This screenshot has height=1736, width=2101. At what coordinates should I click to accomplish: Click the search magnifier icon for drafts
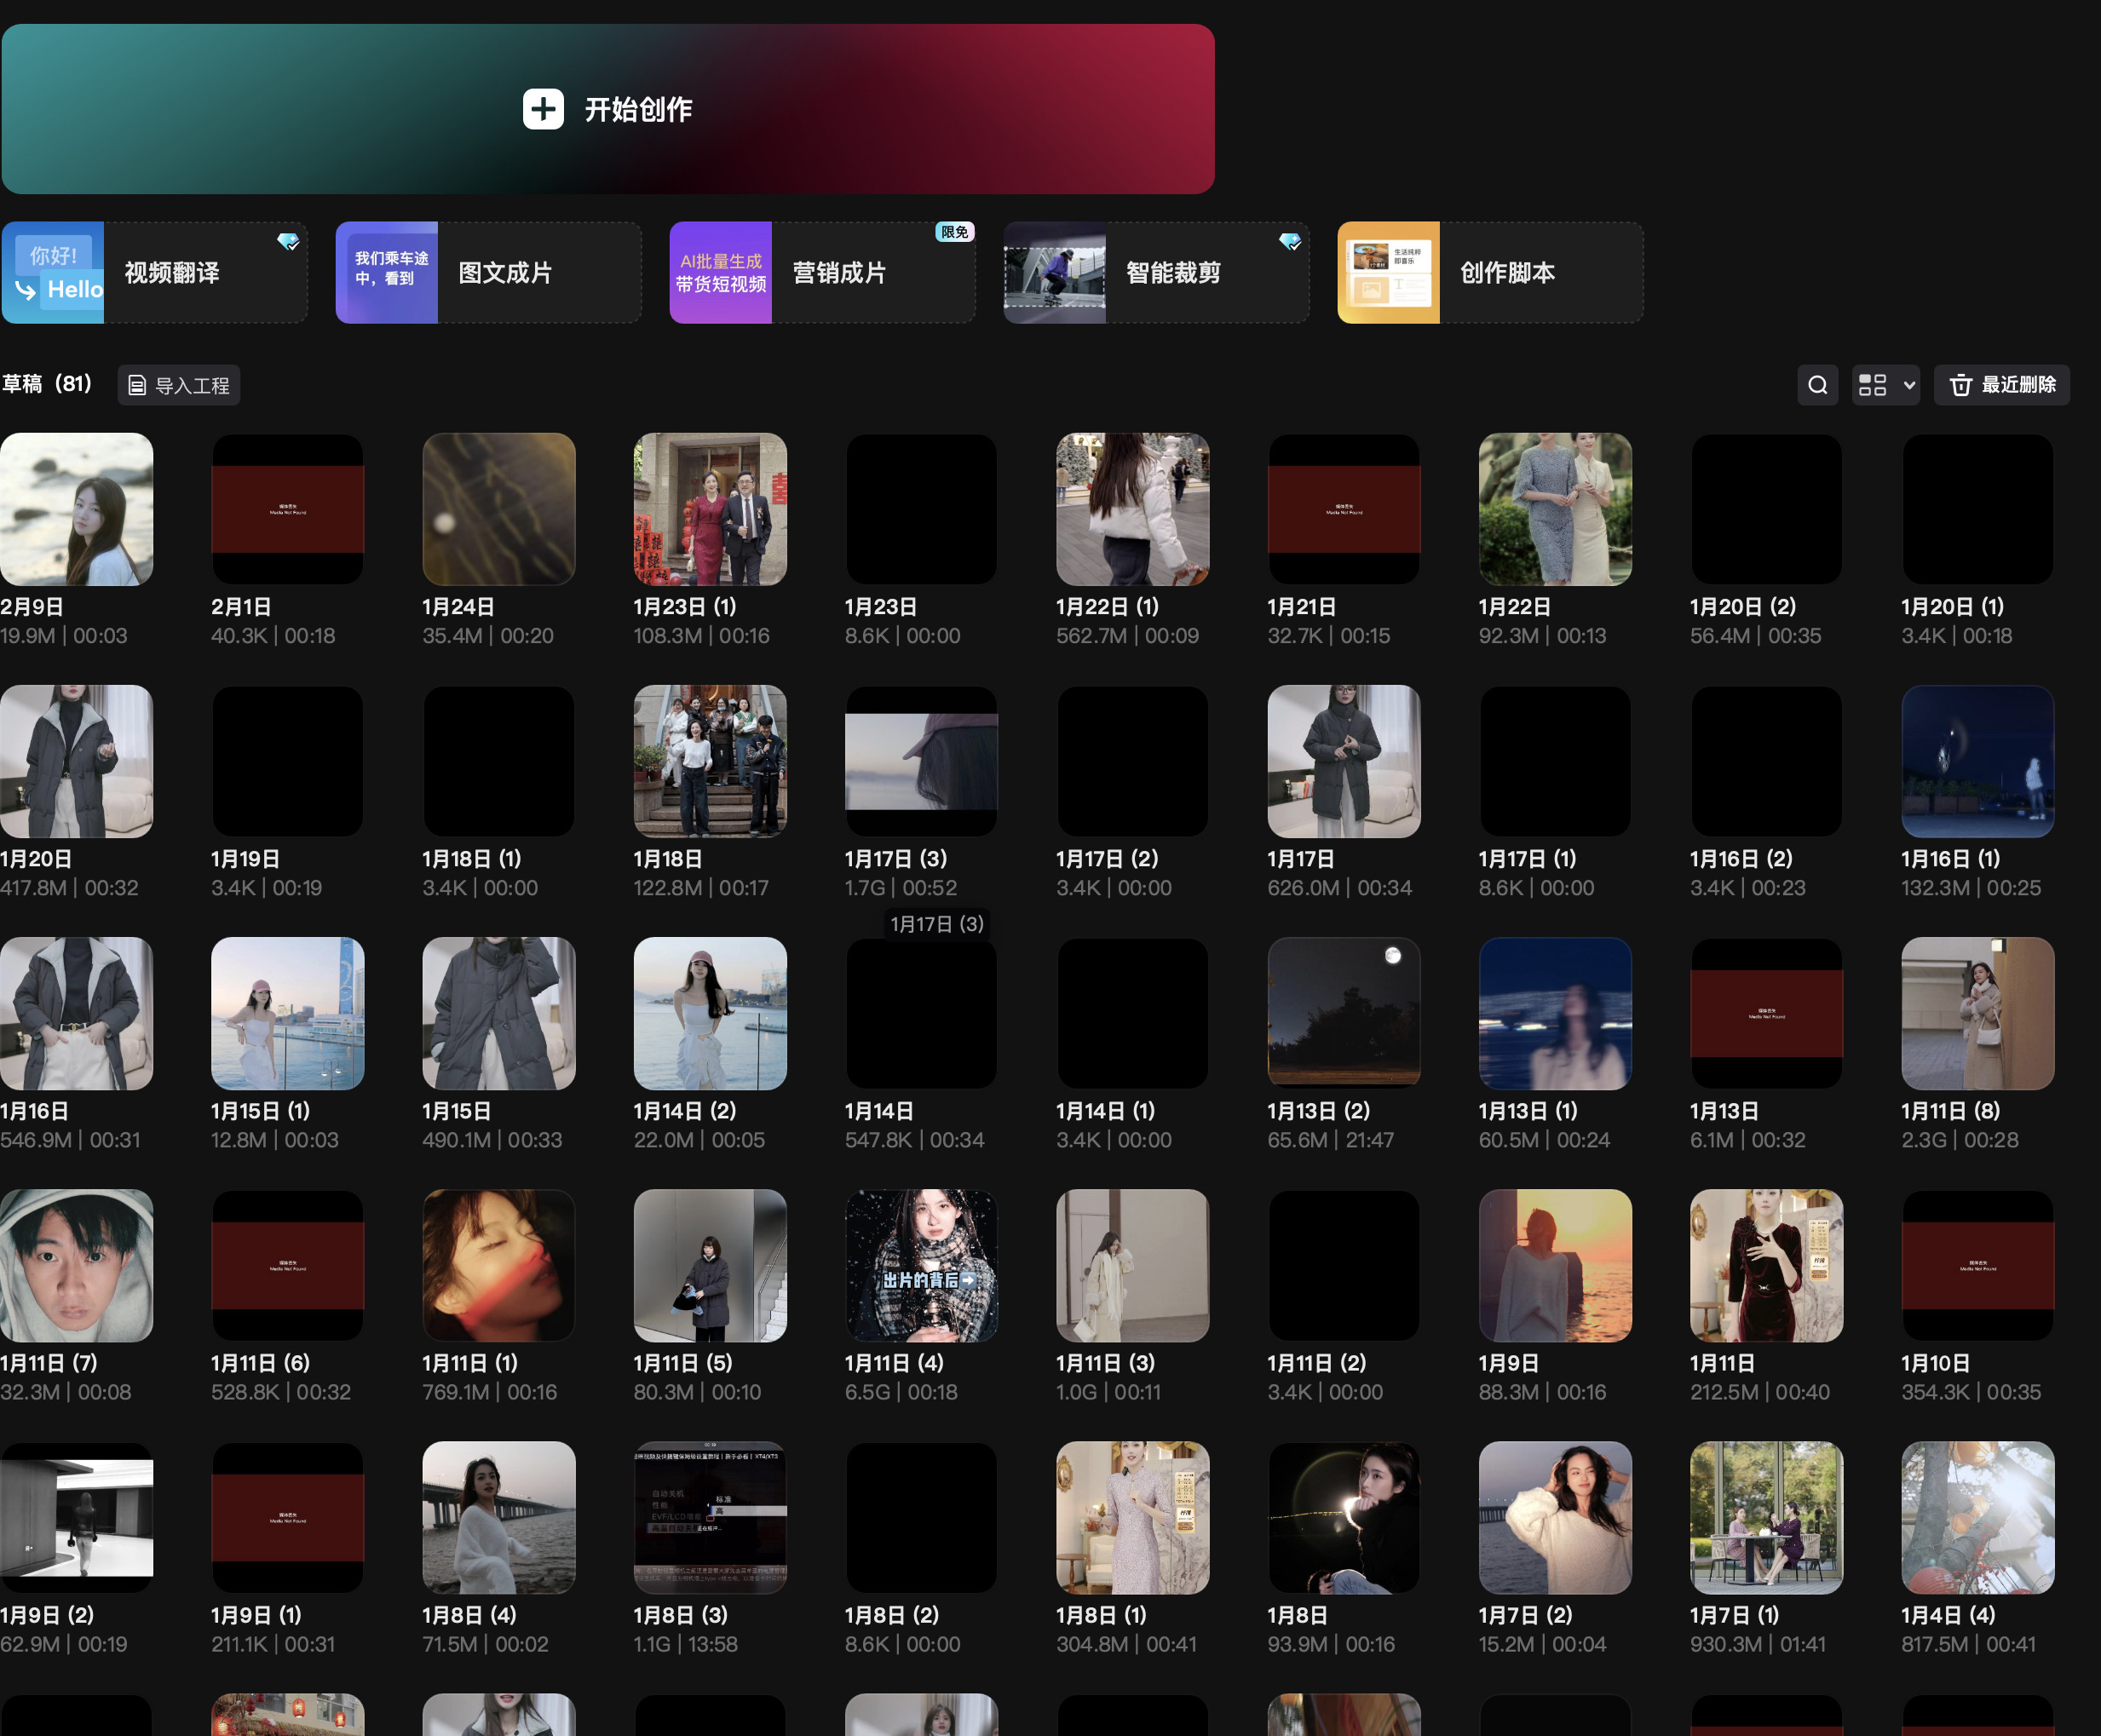[x=1818, y=385]
